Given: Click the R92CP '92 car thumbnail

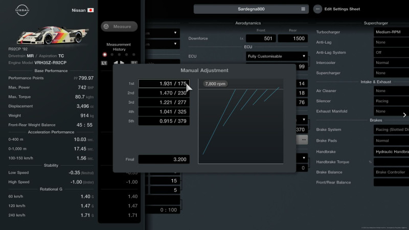Looking at the screenshot, I should 53,35.
